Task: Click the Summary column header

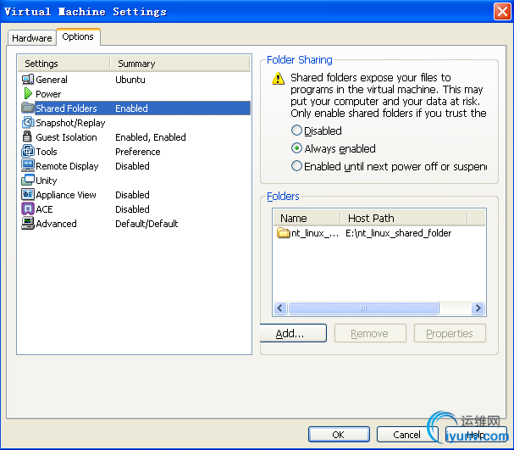Action: 180,64
